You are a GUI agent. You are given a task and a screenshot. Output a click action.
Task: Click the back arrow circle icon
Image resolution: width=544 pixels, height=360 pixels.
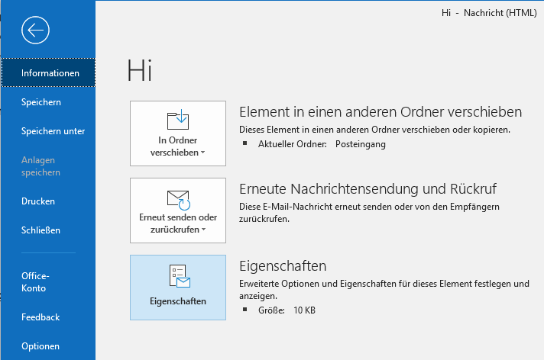(35, 31)
